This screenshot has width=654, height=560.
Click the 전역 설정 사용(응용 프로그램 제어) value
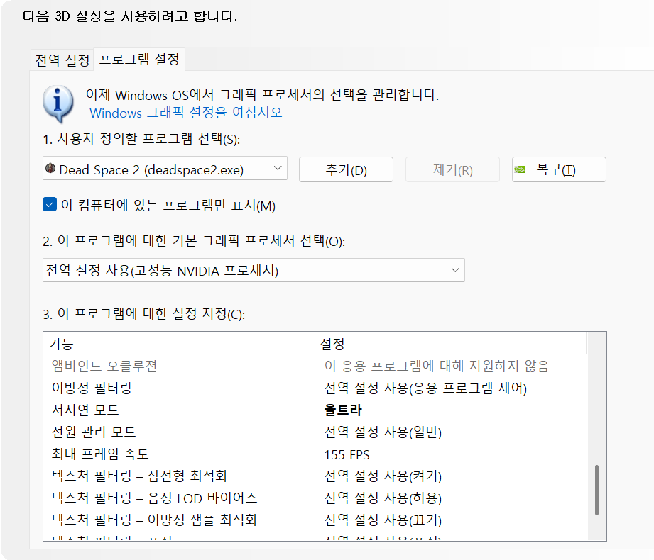tap(425, 388)
